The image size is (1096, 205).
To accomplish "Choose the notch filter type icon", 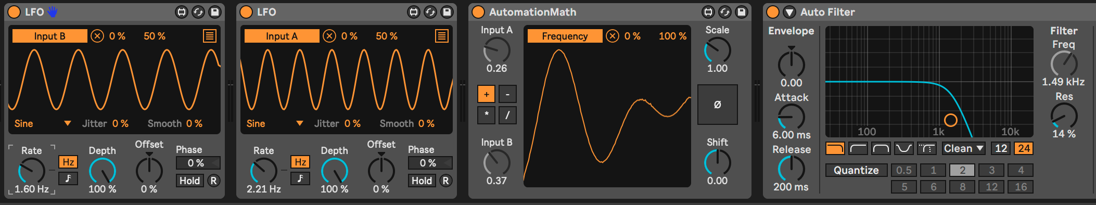I will [x=904, y=148].
